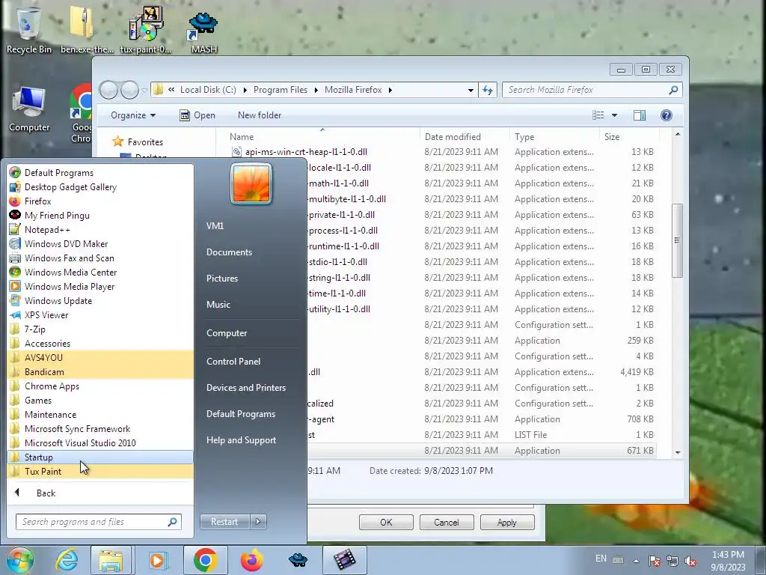
Task: Focus the Search Mozilla Firefox field
Action: [592, 90]
